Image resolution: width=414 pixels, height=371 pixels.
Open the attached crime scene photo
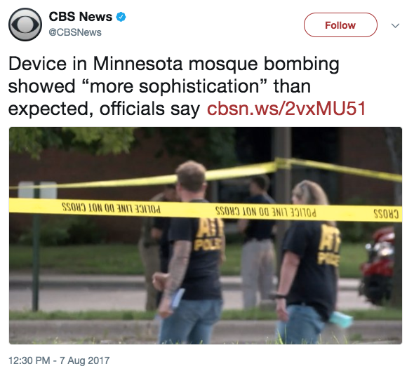point(206,236)
